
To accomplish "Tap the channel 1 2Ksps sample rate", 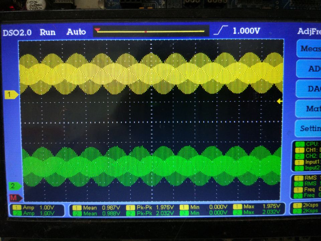I will [x=305, y=205].
